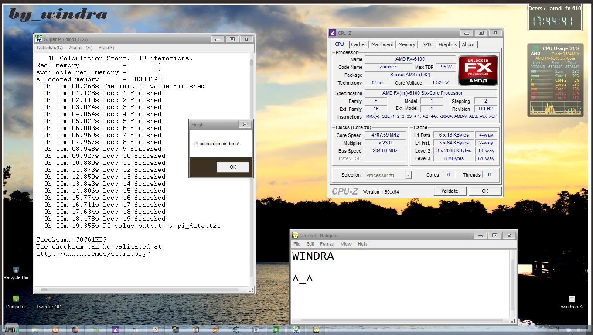
Task: Click the orange circle taskbar icon
Action: (x=55, y=330)
